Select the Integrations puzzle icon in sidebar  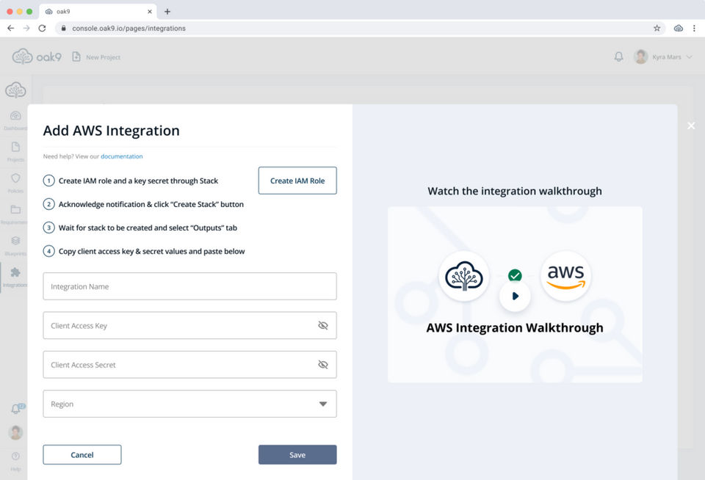pos(15,272)
